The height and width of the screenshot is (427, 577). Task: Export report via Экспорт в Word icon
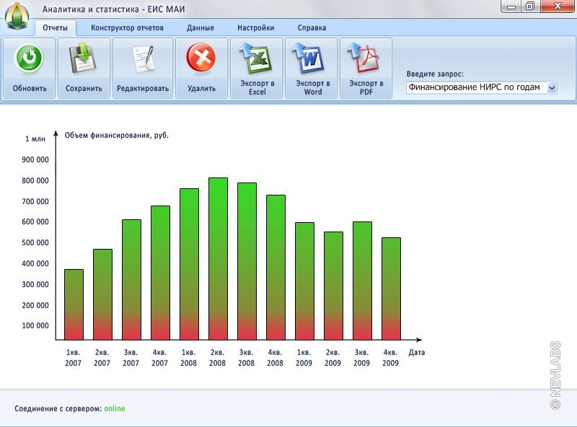[312, 58]
